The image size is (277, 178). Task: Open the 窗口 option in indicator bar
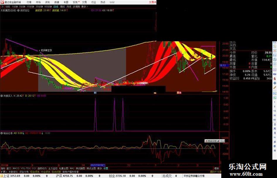tap(9, 168)
